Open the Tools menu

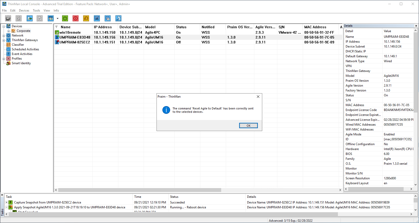[x=36, y=11]
